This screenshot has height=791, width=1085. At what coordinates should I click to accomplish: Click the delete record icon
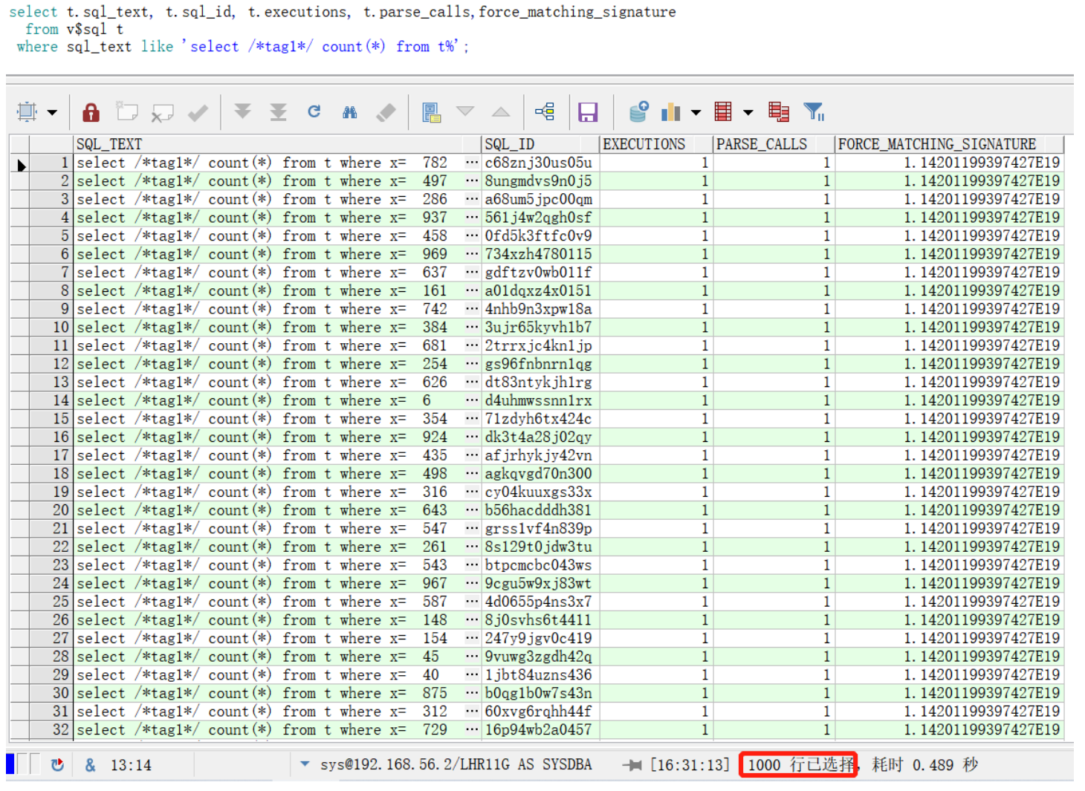pyautogui.click(x=162, y=112)
